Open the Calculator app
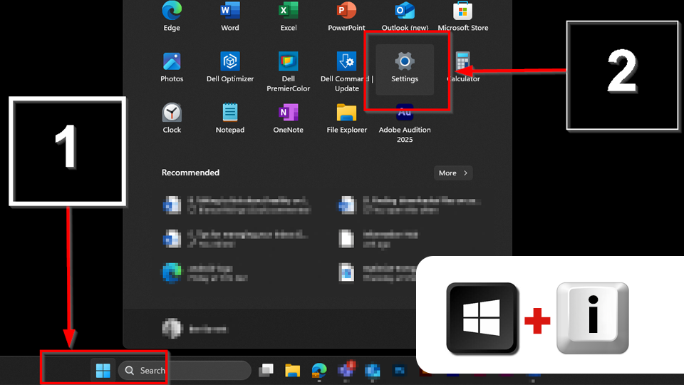684x385 pixels. click(463, 68)
